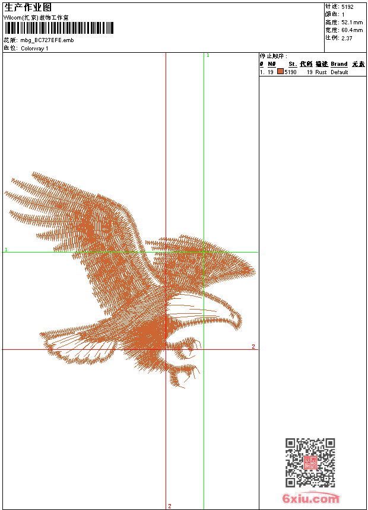This screenshot has width=368, height=510.
Task: Select the 5190 stitch value in row 1
Action: 290,72
